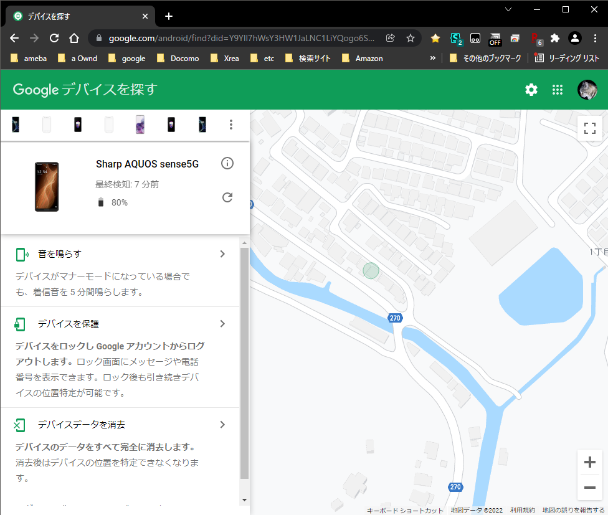Open キーボード ショートカット link
608x515 pixels.
pos(405,511)
